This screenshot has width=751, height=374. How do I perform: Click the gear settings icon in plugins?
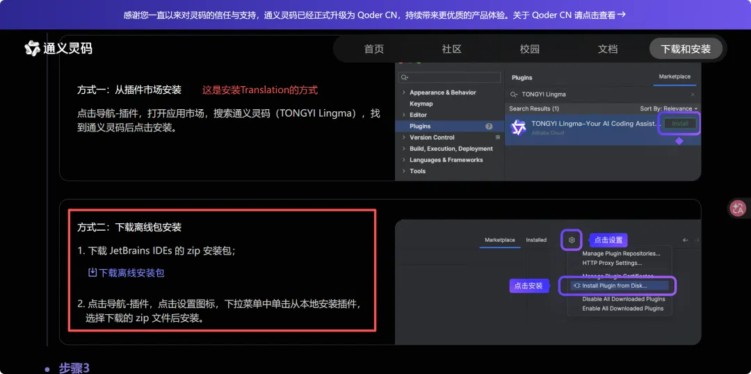click(571, 240)
